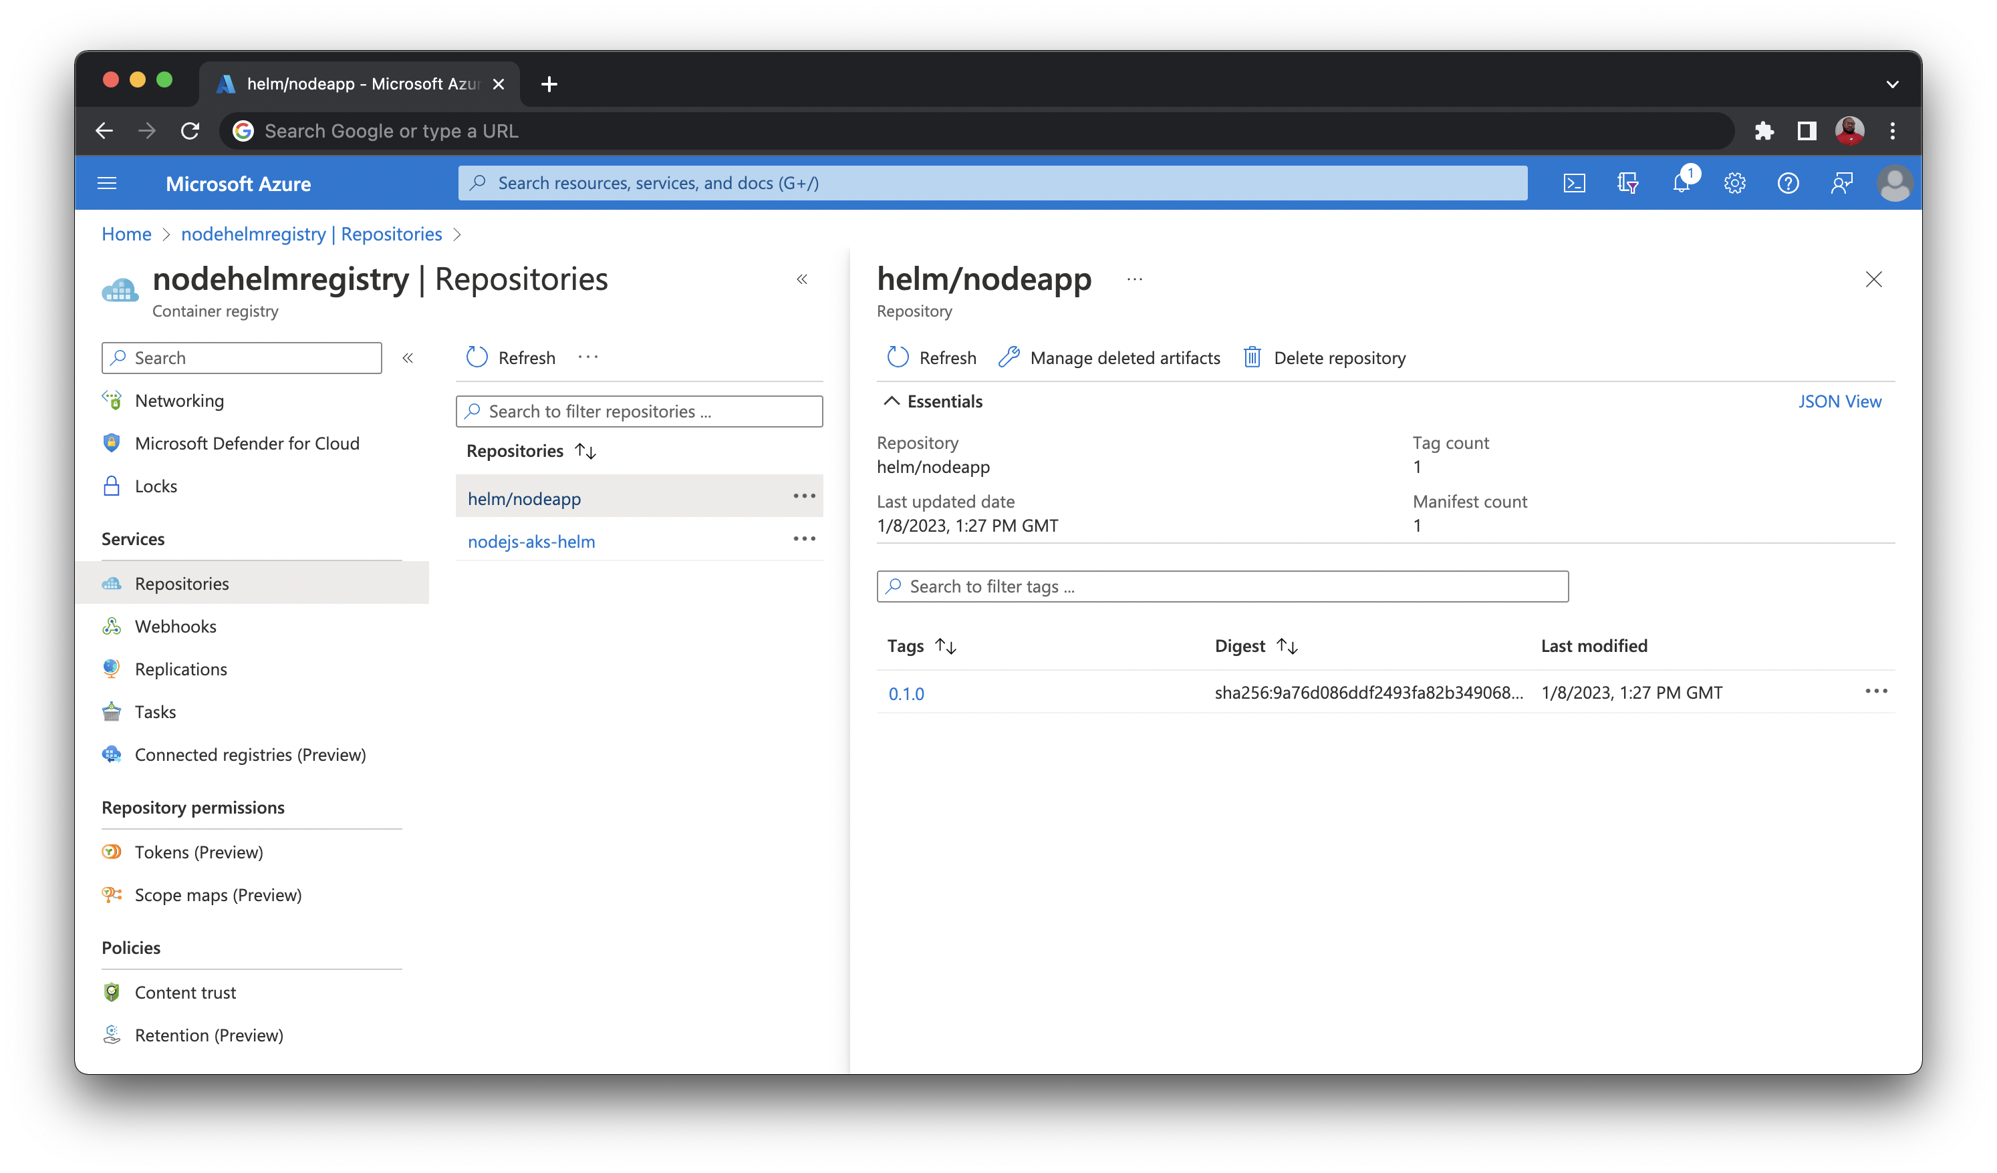This screenshot has height=1173, width=1997.
Task: Open the Help question mark menu
Action: tap(1788, 183)
